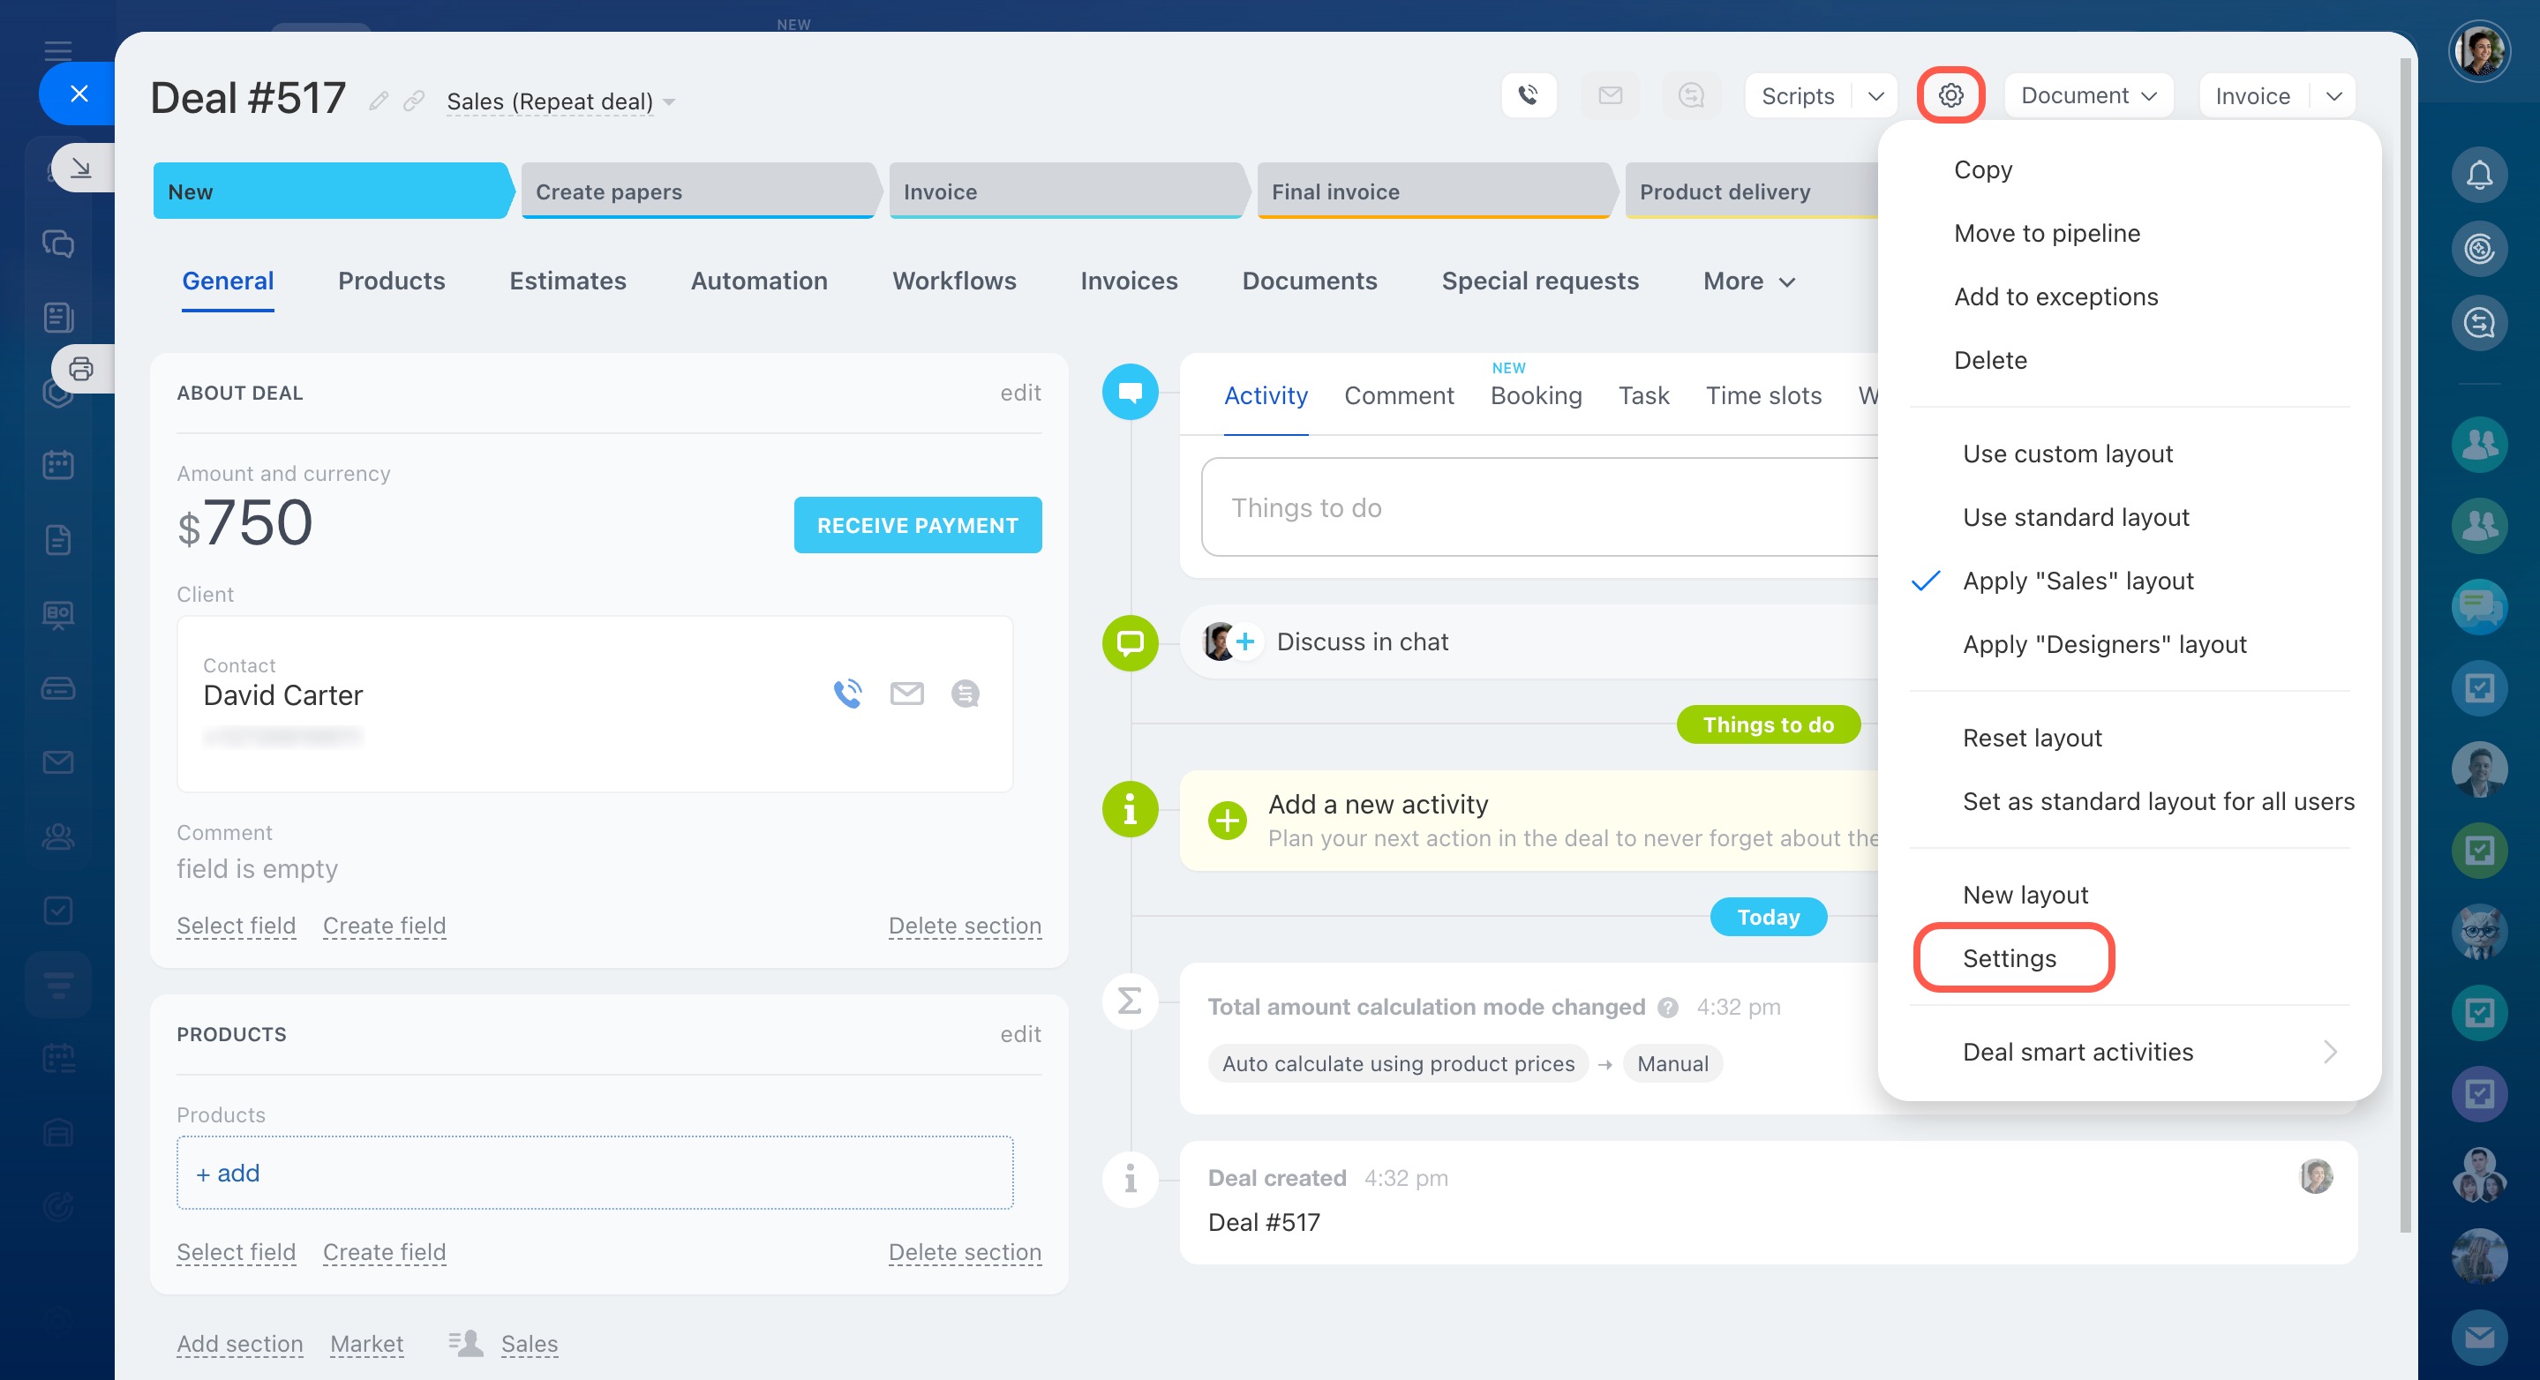Screen dimensions: 2540x1380
Task: Expand the Scripts dropdown arrow
Action: 1875,95
